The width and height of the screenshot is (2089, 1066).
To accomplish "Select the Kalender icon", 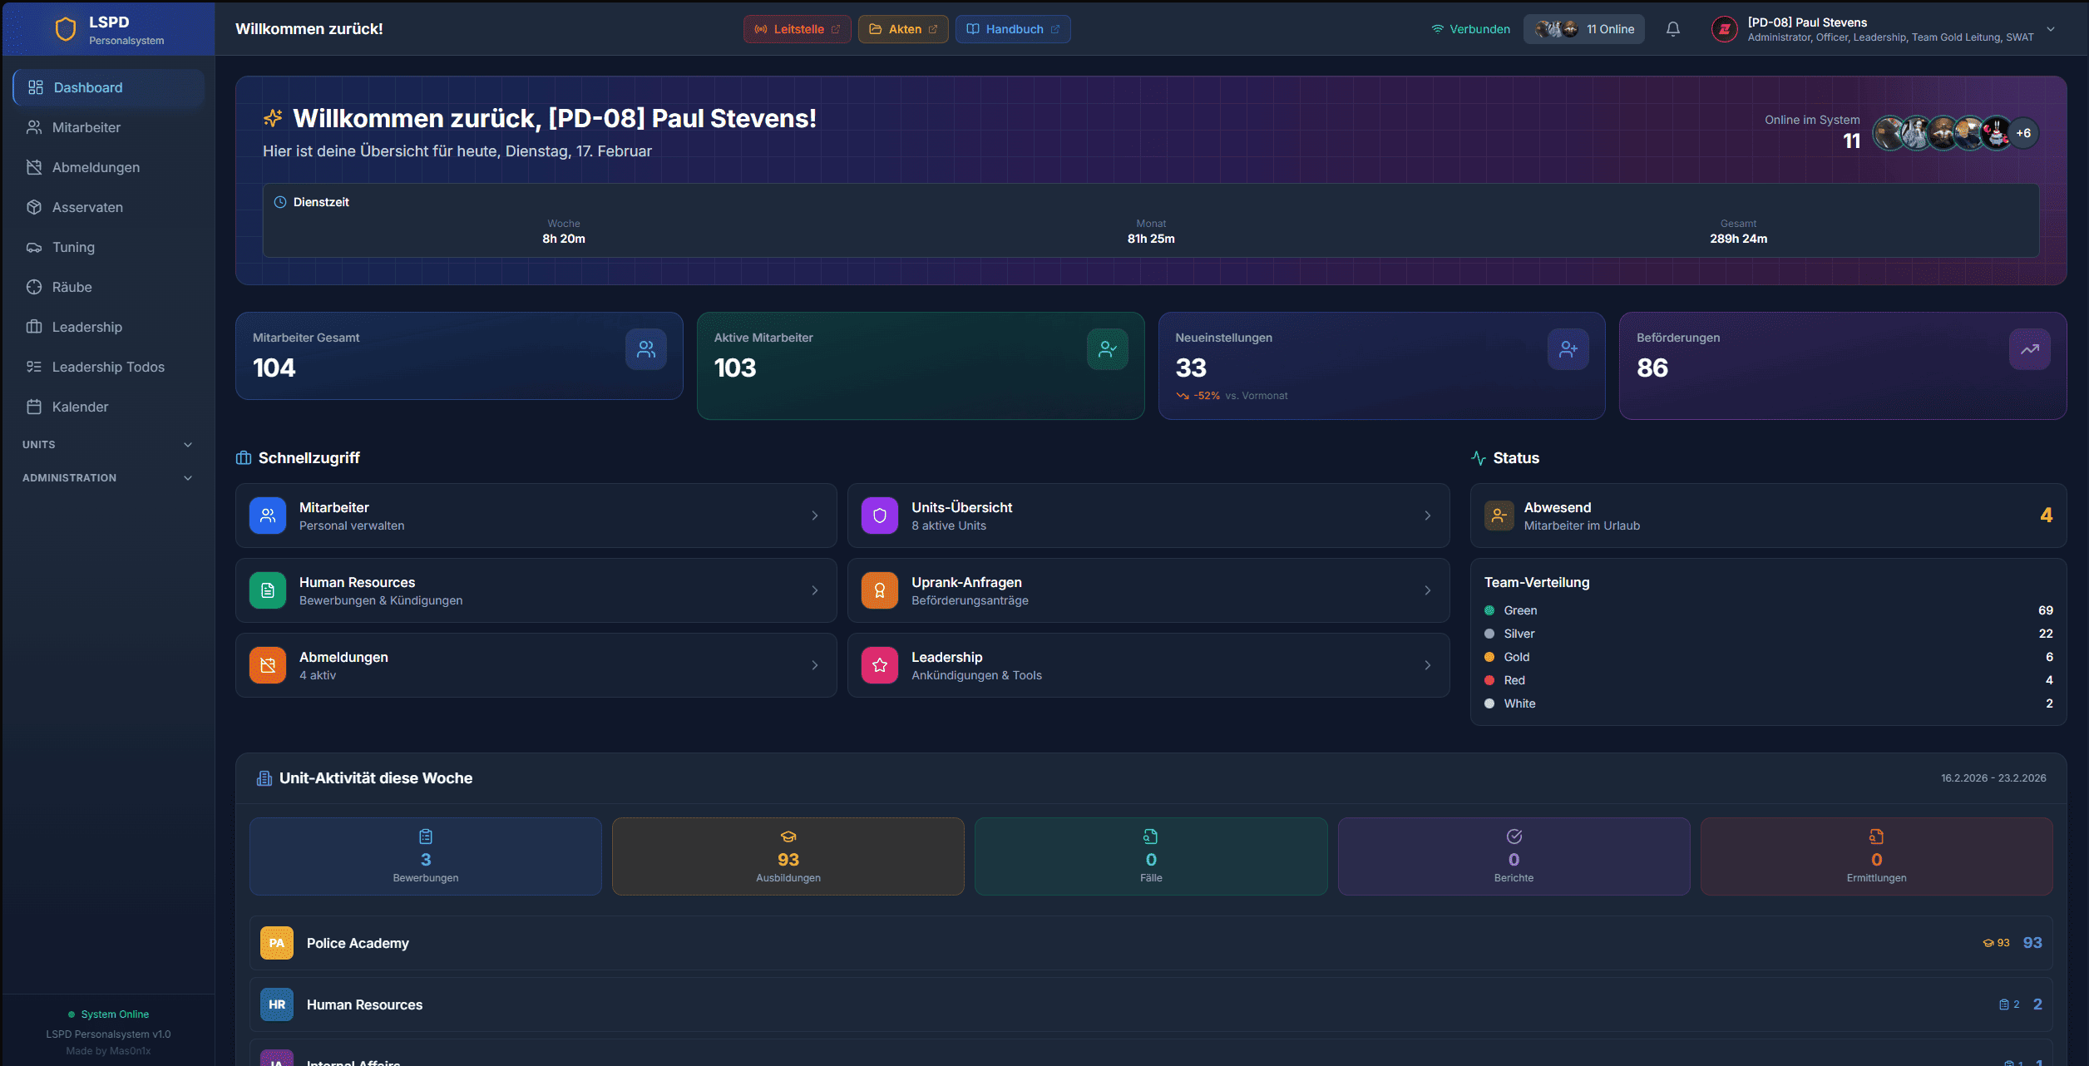I will coord(35,407).
